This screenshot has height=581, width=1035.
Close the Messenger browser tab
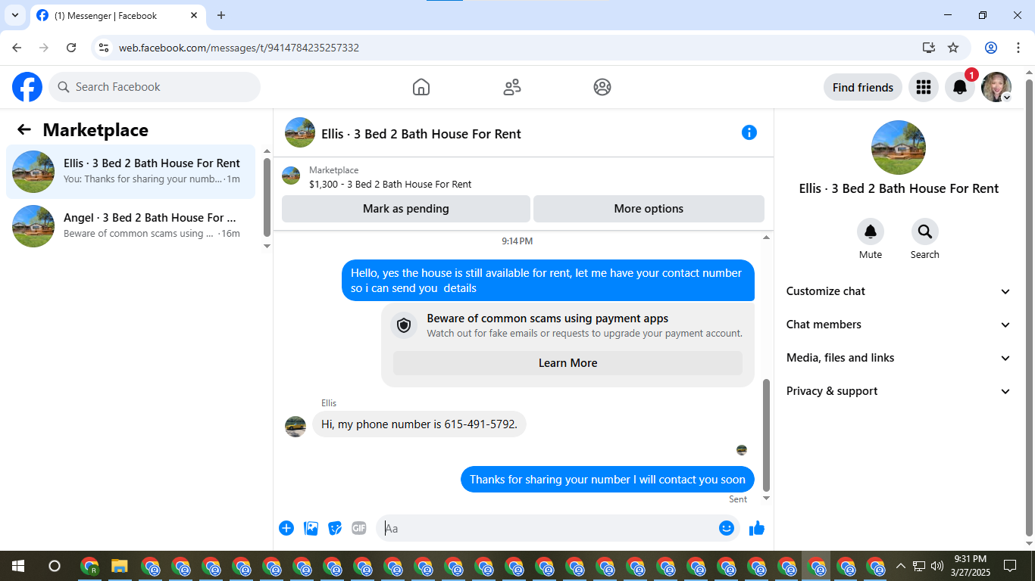click(x=194, y=15)
